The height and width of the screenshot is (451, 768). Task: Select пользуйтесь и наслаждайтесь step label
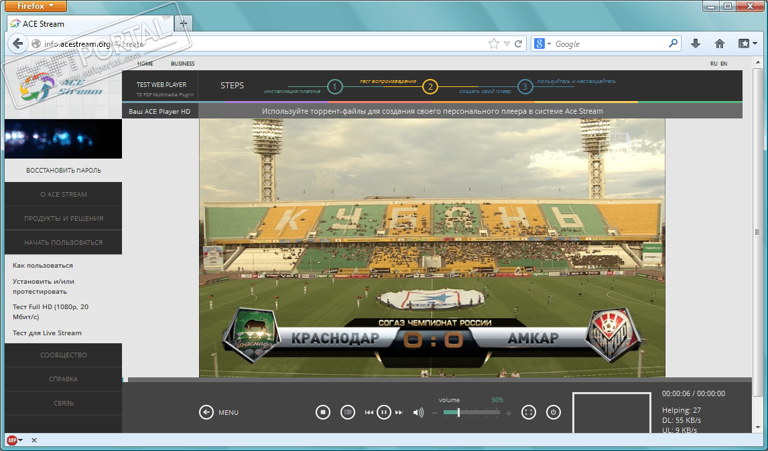[576, 81]
